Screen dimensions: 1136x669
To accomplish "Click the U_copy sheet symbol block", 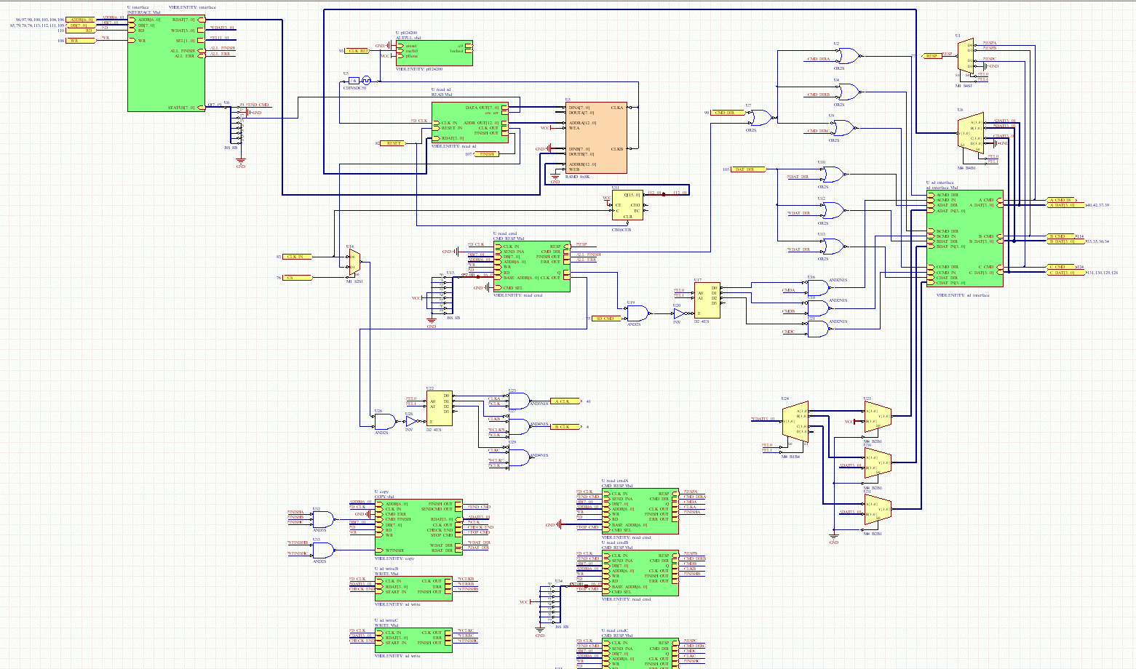I will pos(413,528).
